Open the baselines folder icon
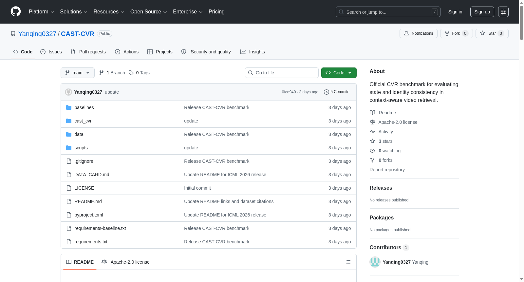 (x=69, y=107)
